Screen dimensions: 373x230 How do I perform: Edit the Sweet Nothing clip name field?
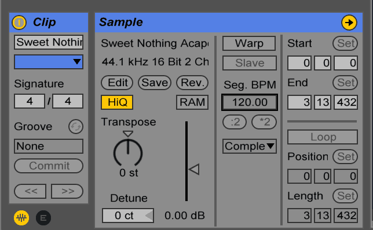tap(49, 42)
